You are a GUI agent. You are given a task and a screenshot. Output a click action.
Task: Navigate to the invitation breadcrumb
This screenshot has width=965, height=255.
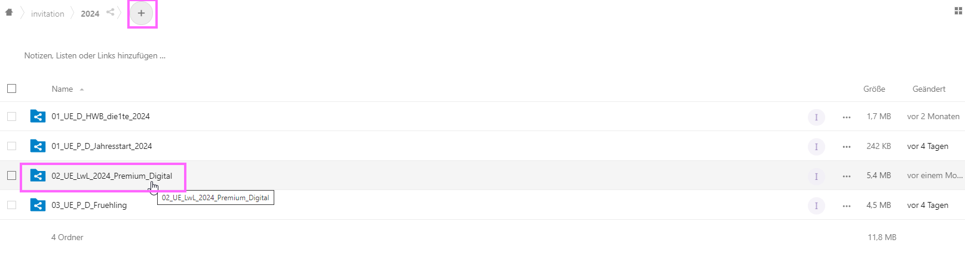(x=48, y=14)
